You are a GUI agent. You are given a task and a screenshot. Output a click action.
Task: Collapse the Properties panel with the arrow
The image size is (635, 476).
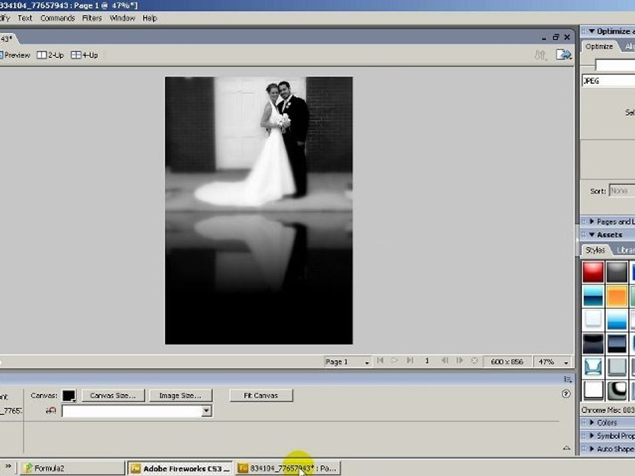pyautogui.click(x=566, y=448)
